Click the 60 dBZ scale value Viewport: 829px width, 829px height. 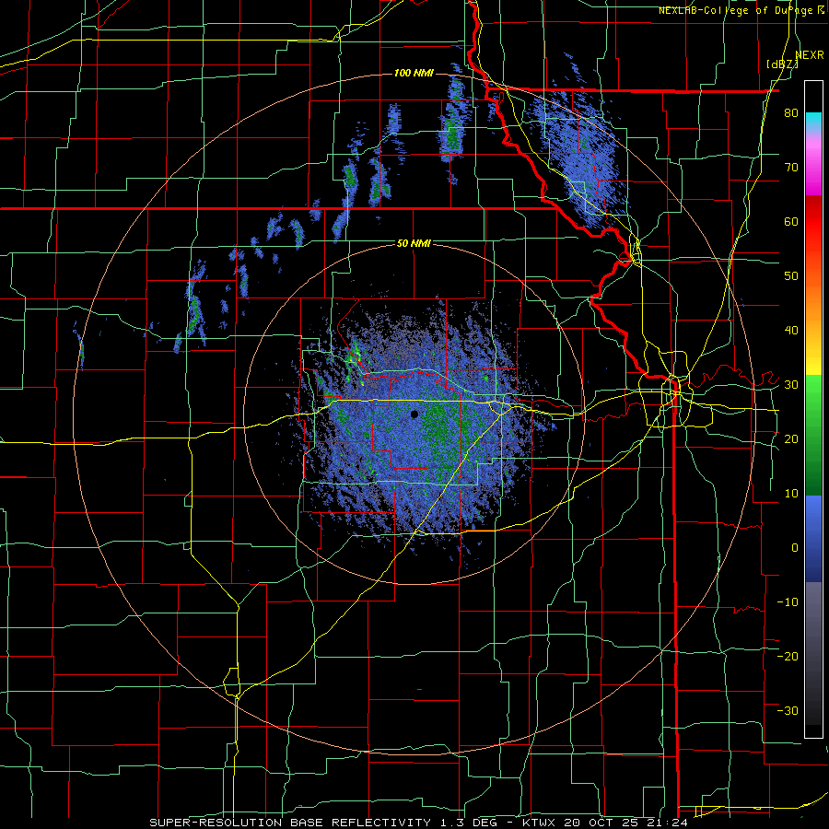pos(791,221)
